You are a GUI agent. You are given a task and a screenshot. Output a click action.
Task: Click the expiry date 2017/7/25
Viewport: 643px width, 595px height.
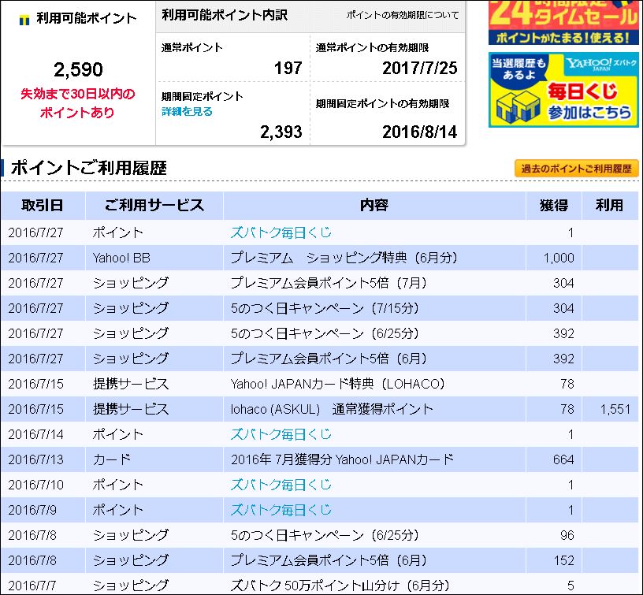click(419, 68)
